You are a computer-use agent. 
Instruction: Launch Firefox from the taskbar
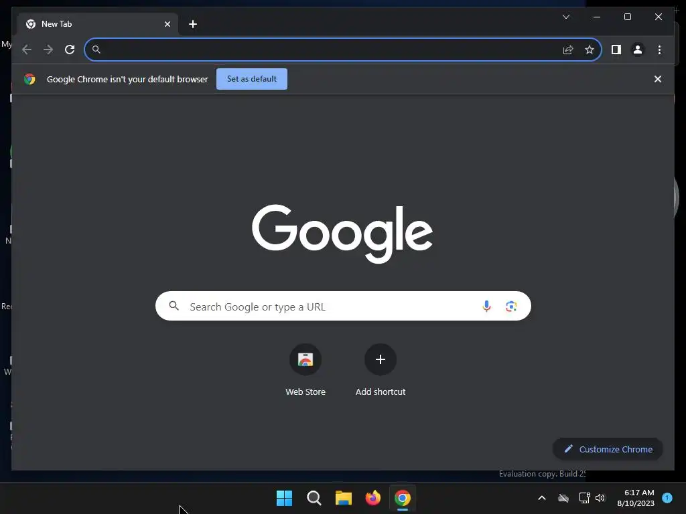[x=372, y=498]
